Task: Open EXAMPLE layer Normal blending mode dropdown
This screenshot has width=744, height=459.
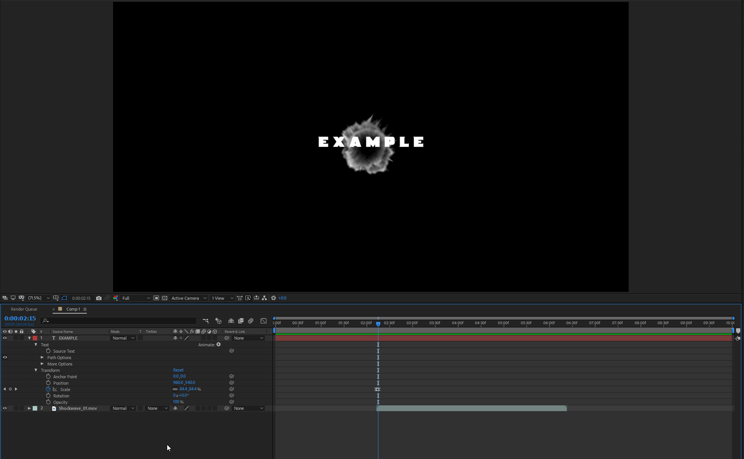Action: point(123,338)
